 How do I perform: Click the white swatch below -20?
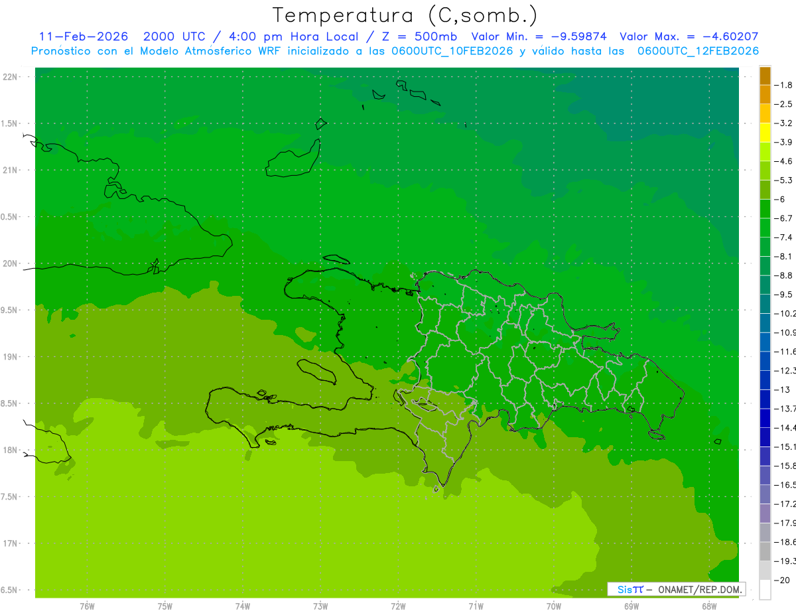tap(765, 590)
